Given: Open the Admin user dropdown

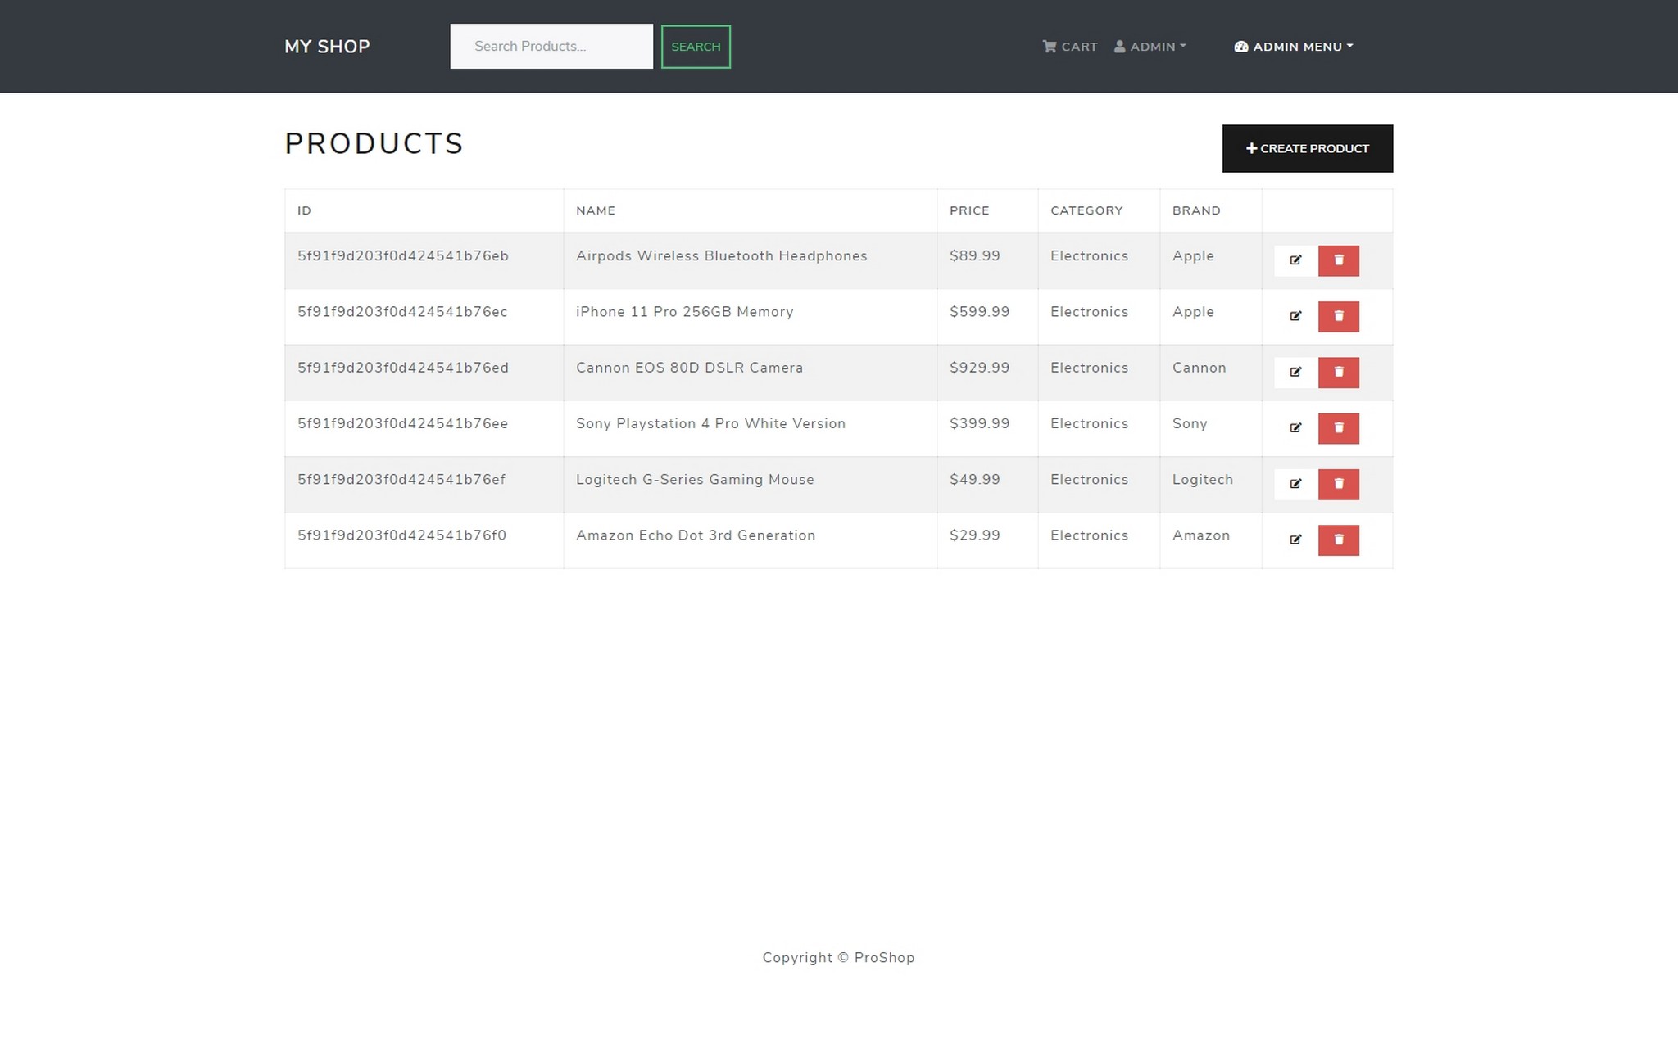Looking at the screenshot, I should tap(1150, 47).
